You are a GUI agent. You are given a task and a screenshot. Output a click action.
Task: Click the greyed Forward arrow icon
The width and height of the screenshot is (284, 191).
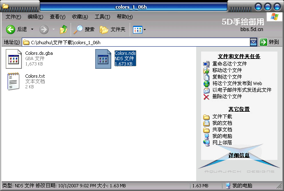[44, 29]
